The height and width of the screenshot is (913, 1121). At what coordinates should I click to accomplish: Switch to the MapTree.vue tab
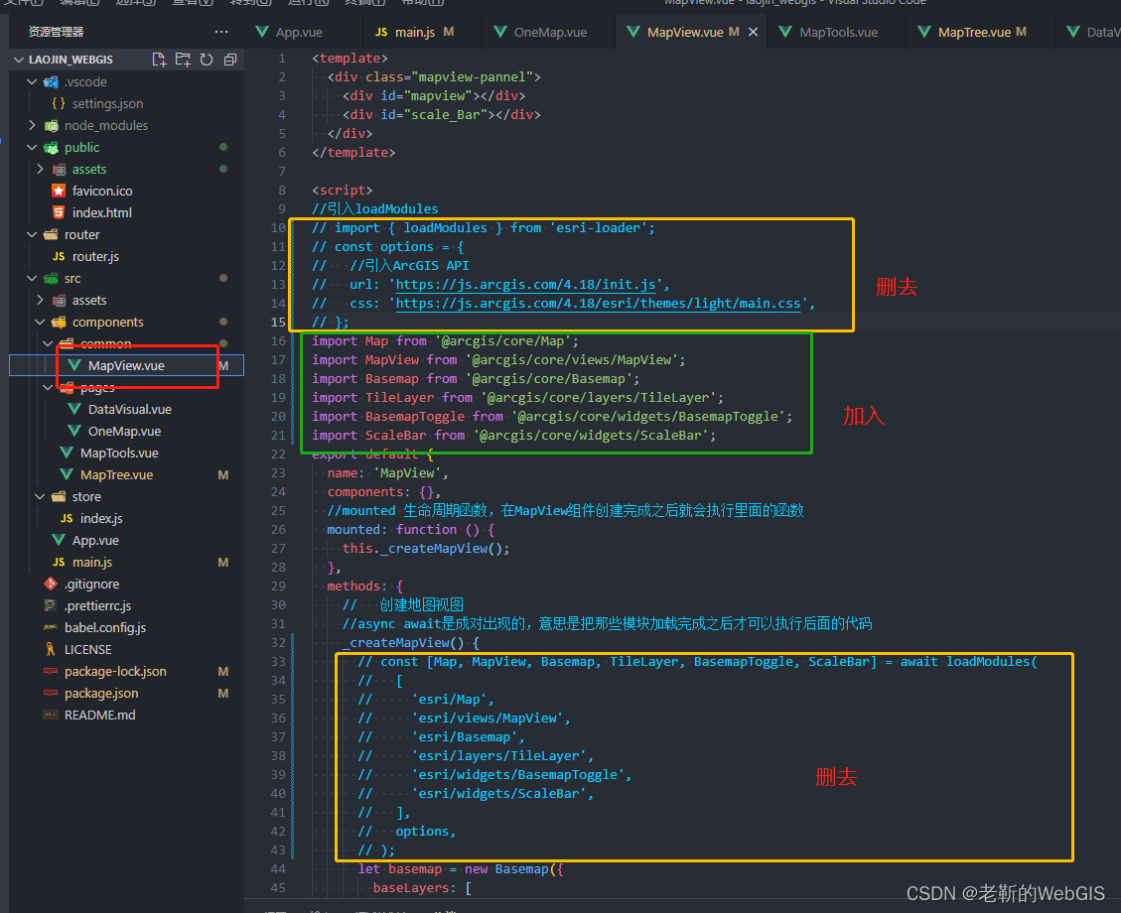click(973, 32)
